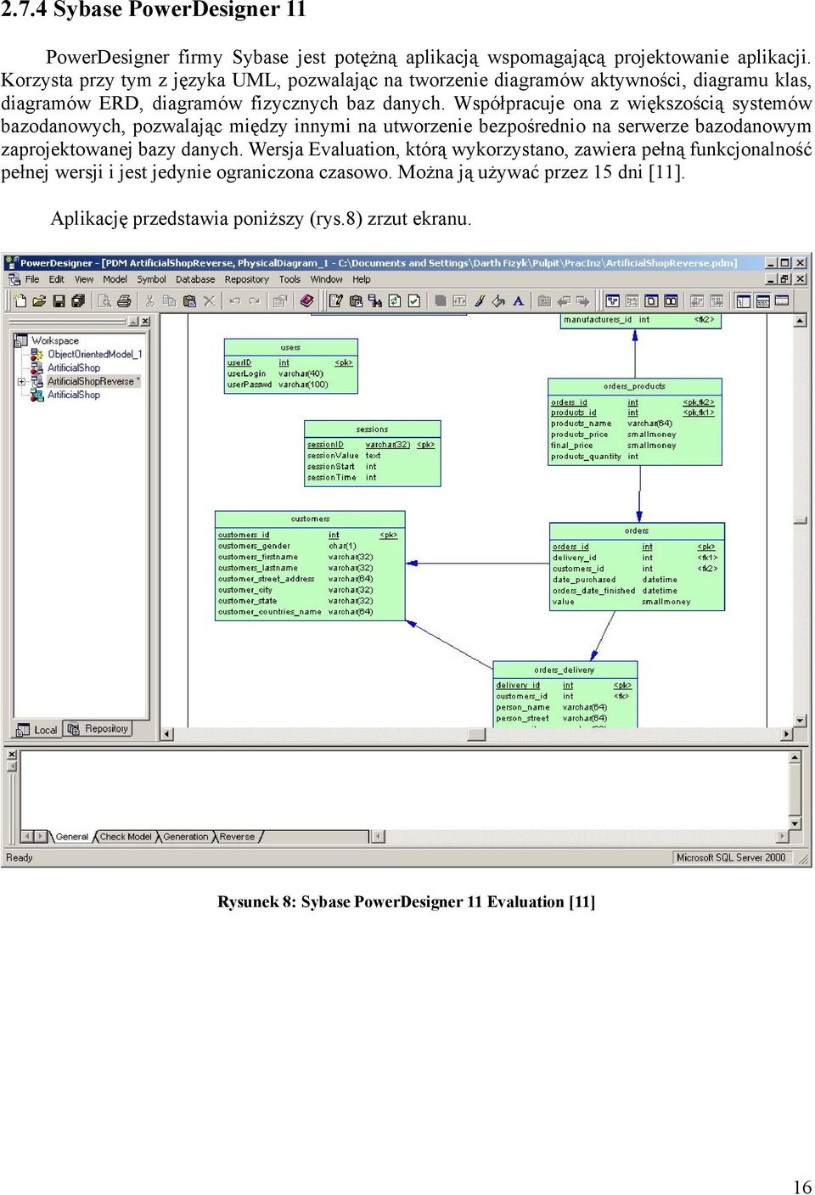815x1195 pixels.
Task: Open the Tools menu
Action: (289, 279)
